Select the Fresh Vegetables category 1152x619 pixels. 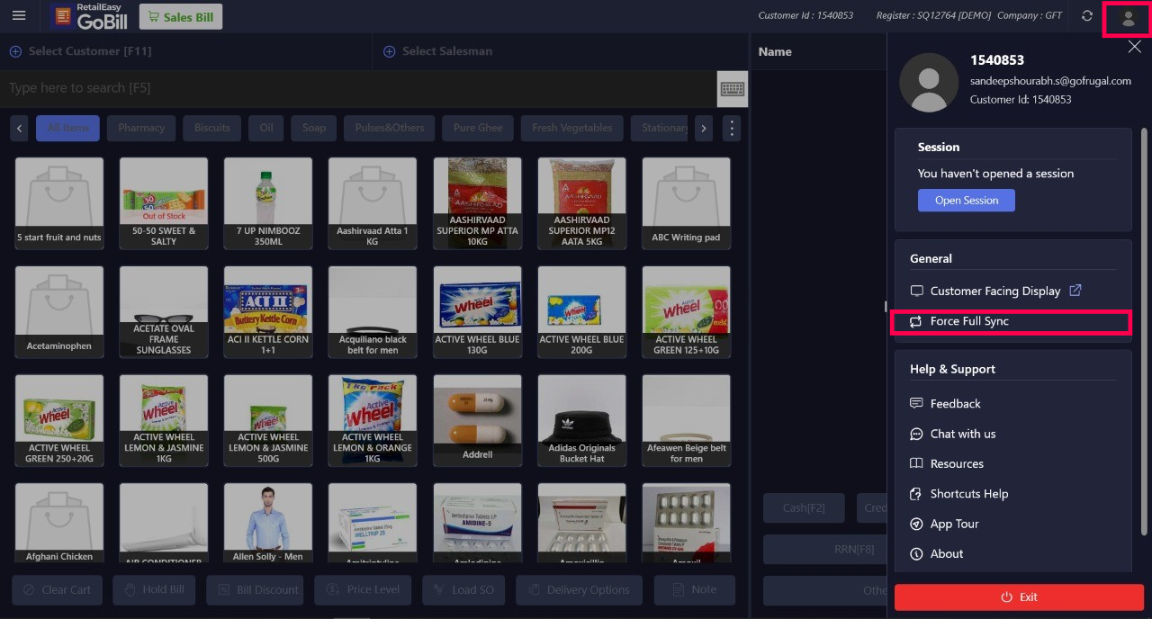coord(572,128)
